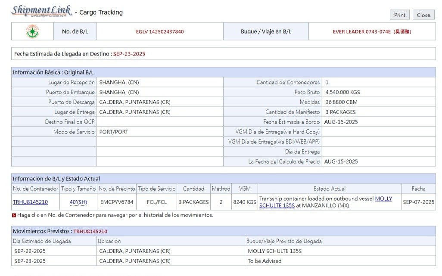
Task: Select the 8240 KGS VGM value
Action: [x=245, y=202]
